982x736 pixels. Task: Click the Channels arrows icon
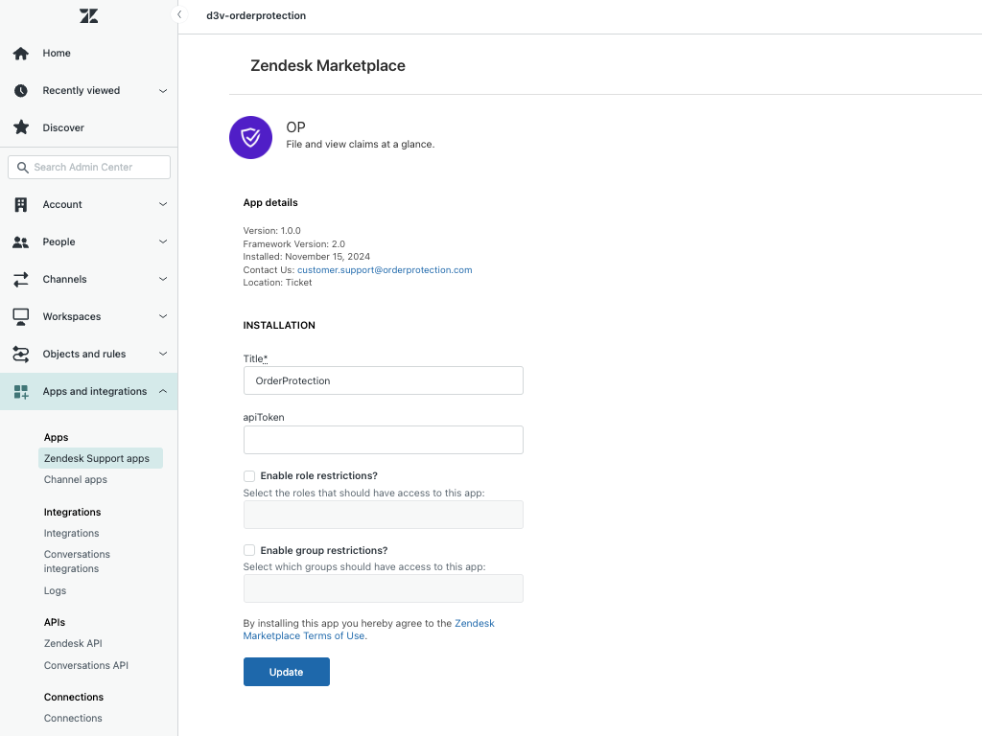[21, 280]
